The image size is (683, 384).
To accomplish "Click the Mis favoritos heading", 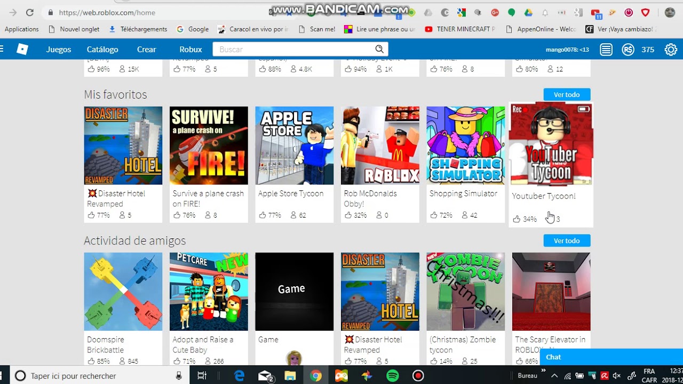I will pyautogui.click(x=115, y=94).
